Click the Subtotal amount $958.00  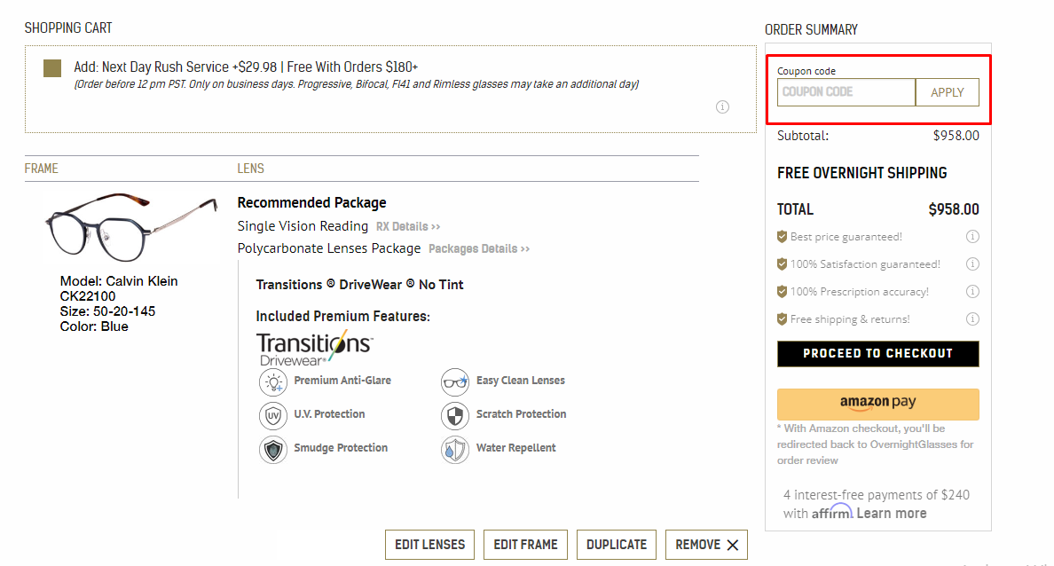click(956, 136)
